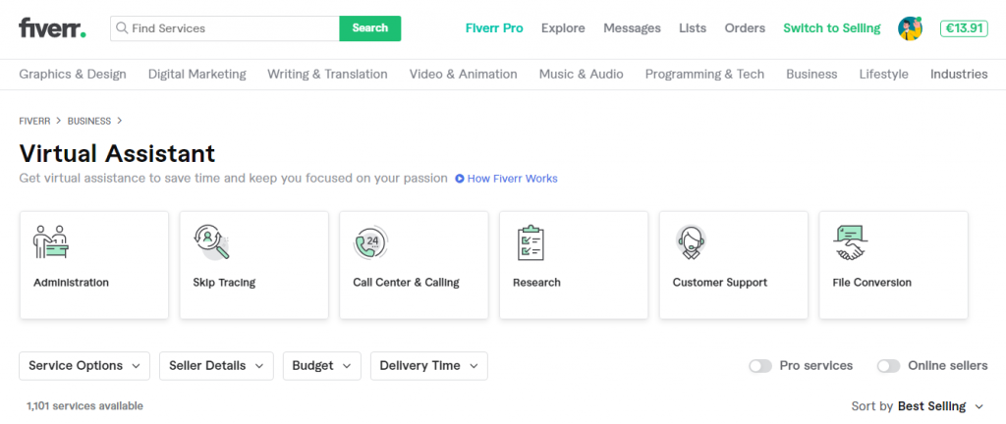
Task: Open the Industries category menu
Action: point(959,75)
